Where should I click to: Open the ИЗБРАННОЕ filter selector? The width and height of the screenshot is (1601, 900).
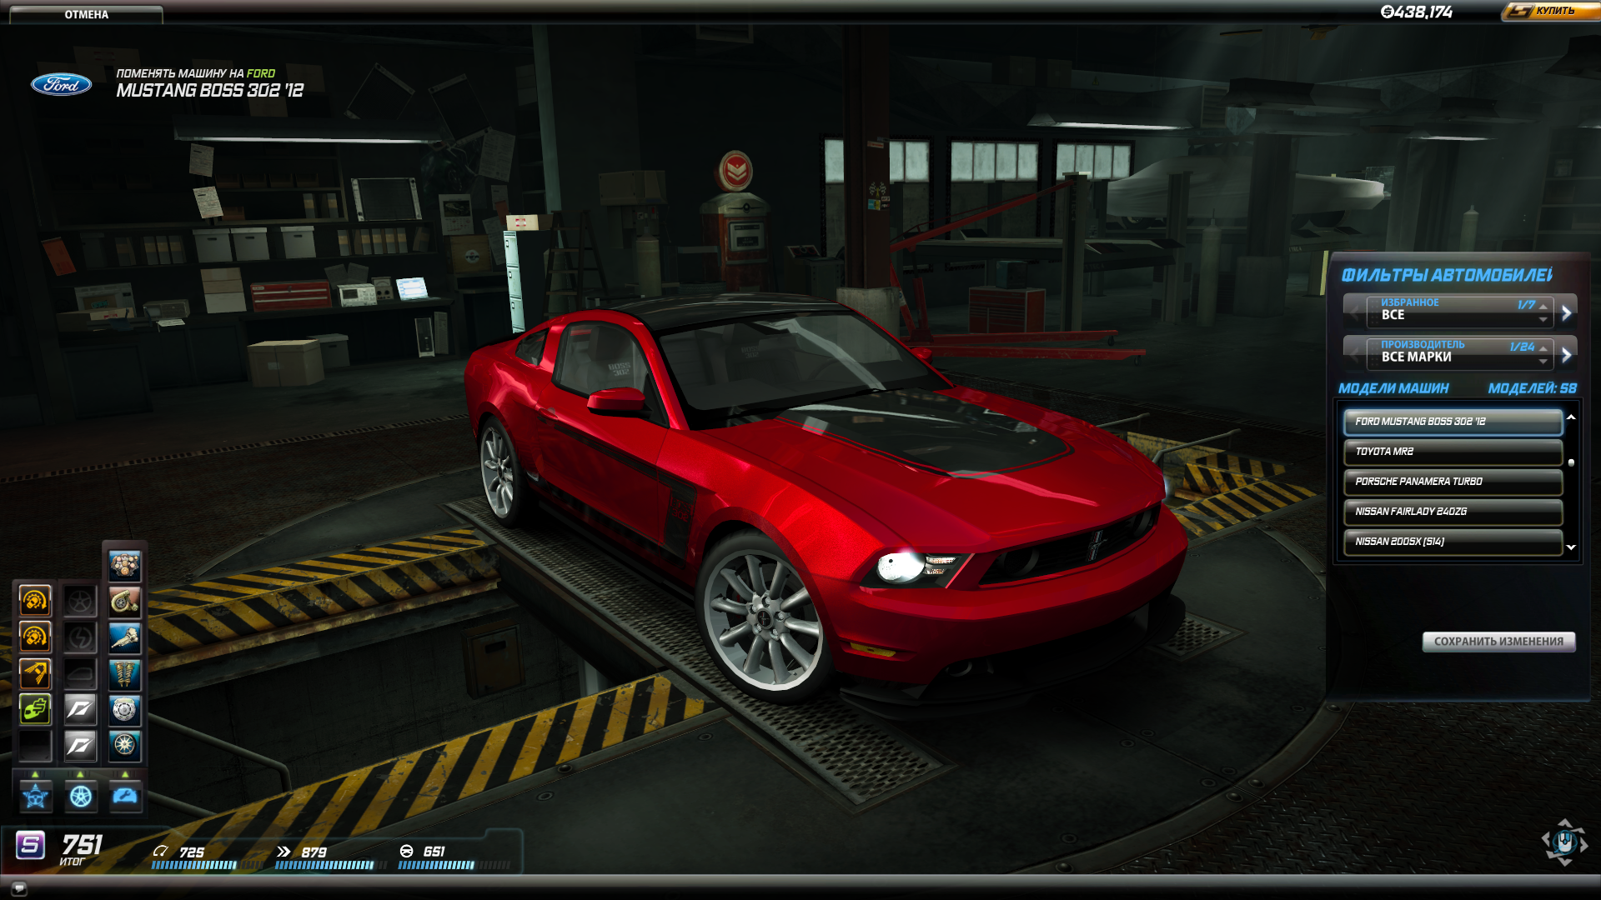coord(1459,311)
